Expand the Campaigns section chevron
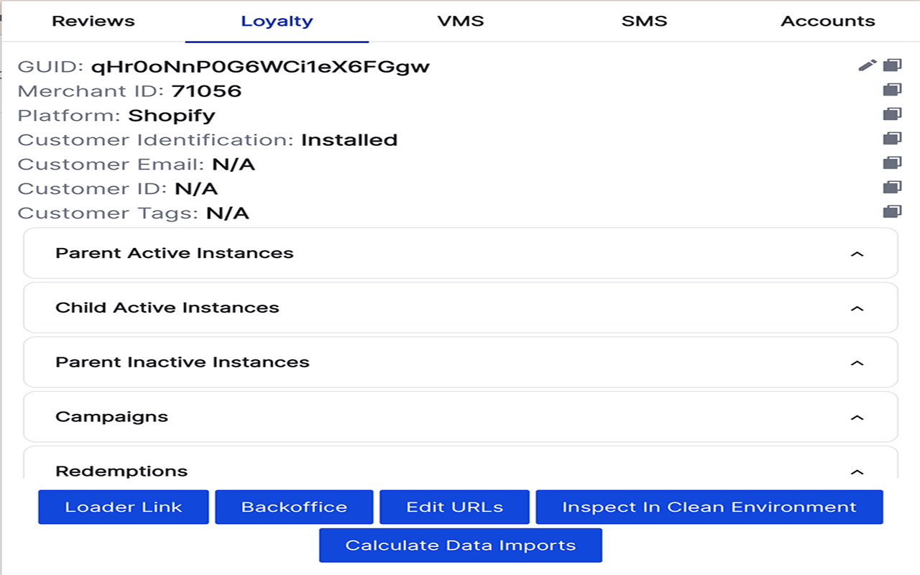This screenshot has height=575, width=920. pos(857,418)
